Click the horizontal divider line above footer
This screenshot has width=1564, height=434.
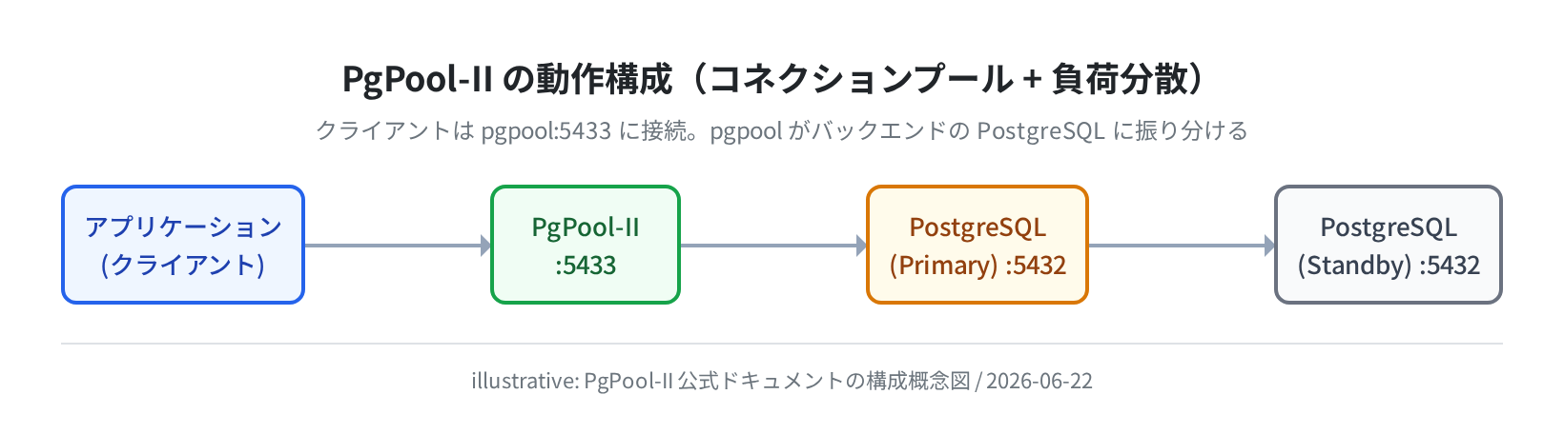coord(782,344)
